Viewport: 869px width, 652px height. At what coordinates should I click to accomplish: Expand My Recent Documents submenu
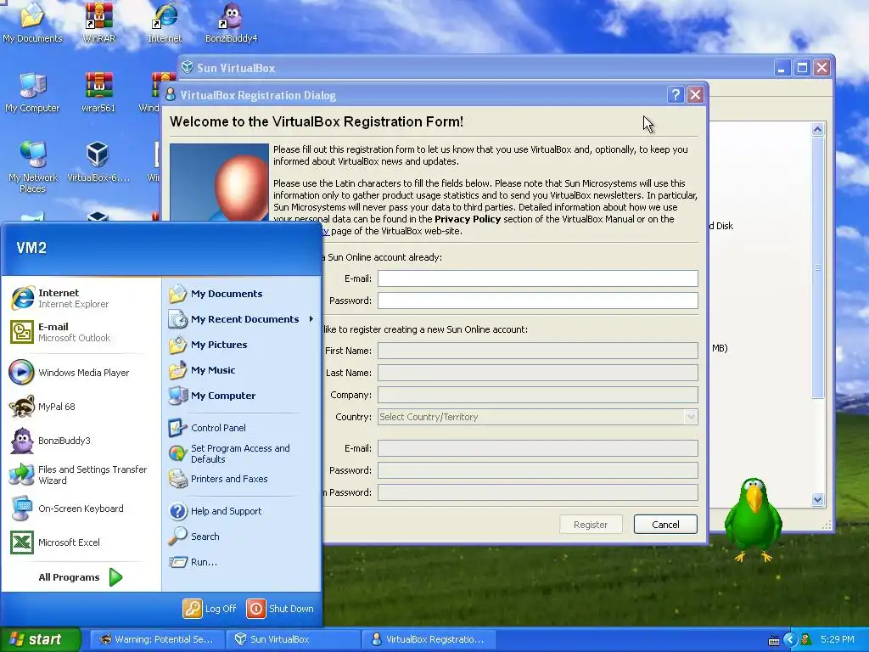click(242, 319)
